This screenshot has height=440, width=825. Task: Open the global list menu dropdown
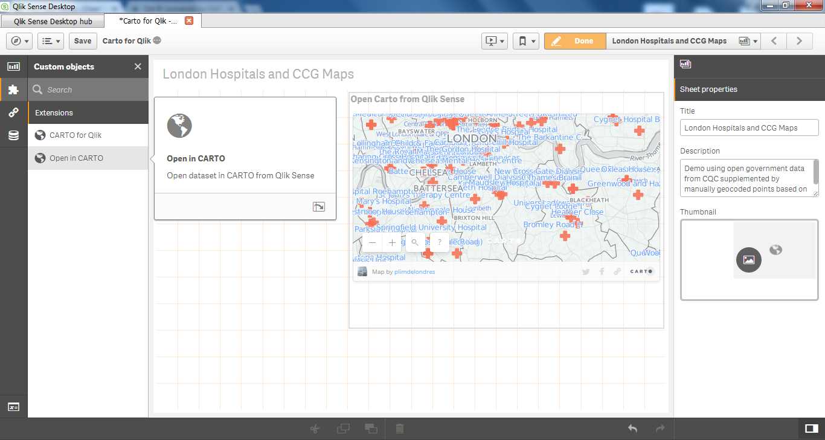pyautogui.click(x=51, y=41)
